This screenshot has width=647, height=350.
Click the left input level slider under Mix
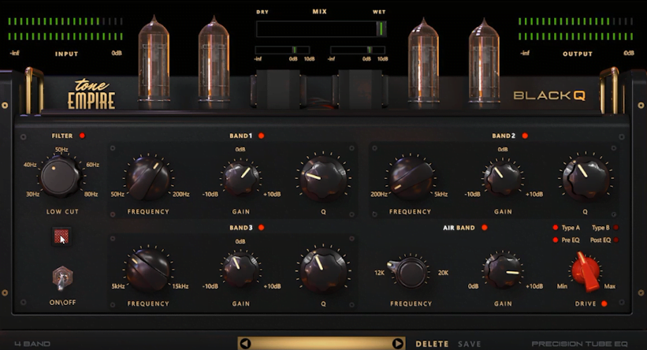pos(282,50)
